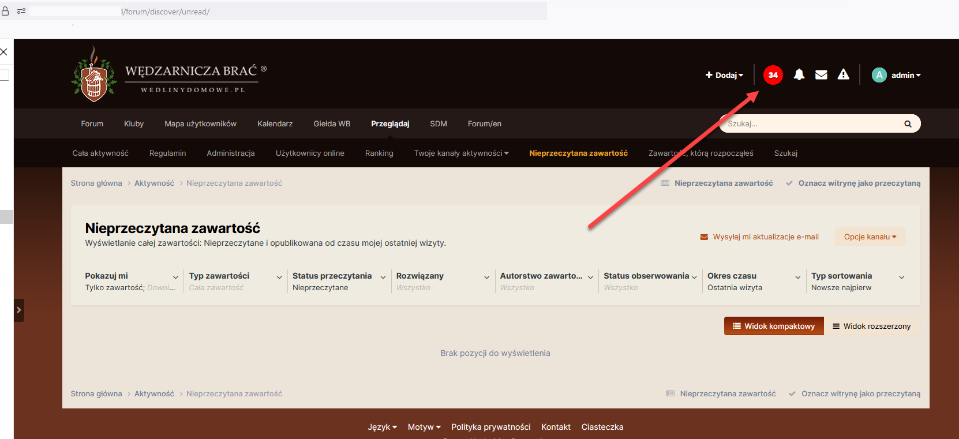
Task: Open the Ranking submenu item
Action: pyautogui.click(x=379, y=153)
